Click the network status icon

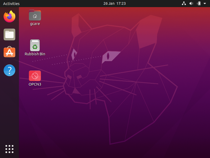[x=184, y=3]
